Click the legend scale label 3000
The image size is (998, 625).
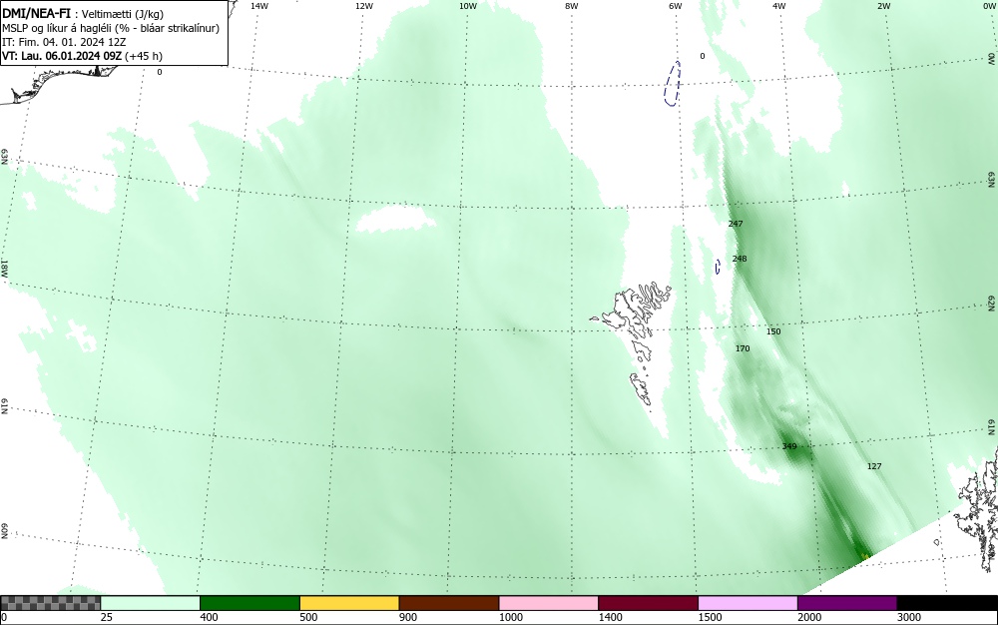[909, 617]
